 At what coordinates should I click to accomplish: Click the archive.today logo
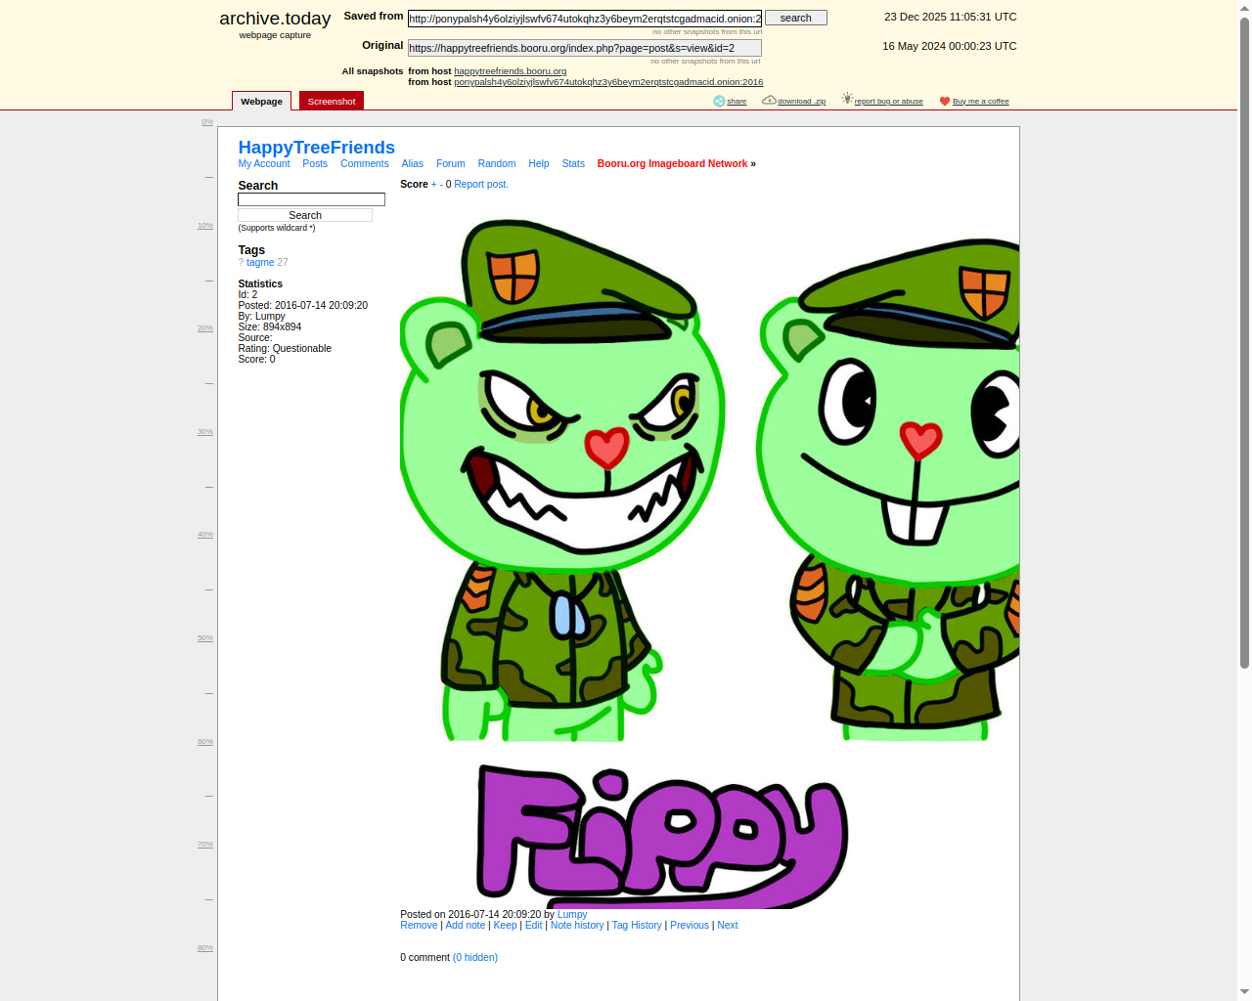[275, 19]
